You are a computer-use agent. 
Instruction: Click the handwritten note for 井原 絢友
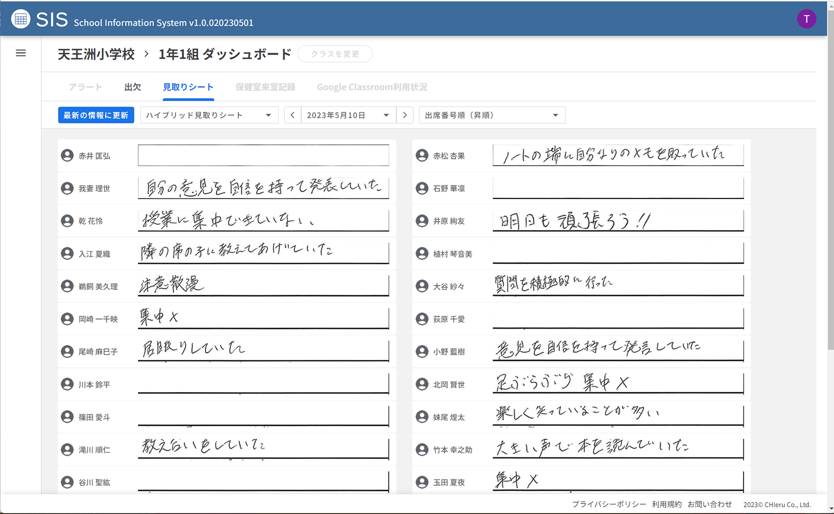pos(618,220)
